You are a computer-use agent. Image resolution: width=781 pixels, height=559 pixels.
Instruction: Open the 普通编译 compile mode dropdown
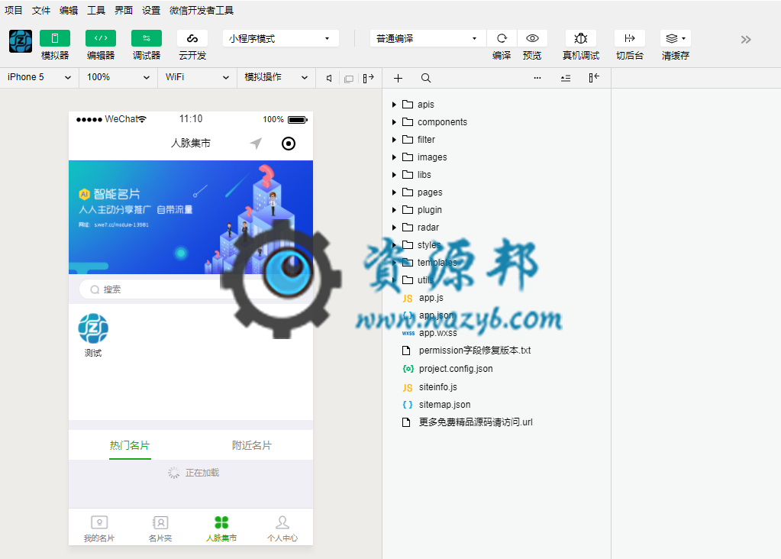(x=428, y=38)
